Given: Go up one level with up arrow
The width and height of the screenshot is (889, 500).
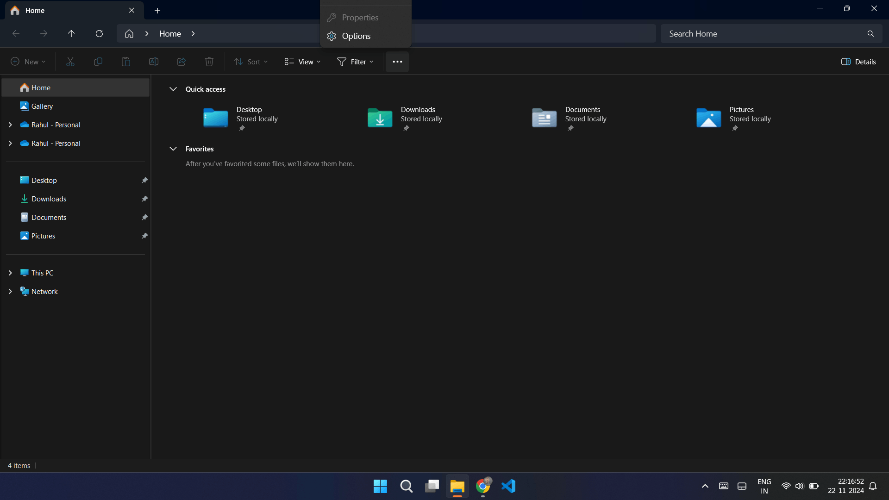Looking at the screenshot, I should (71, 33).
